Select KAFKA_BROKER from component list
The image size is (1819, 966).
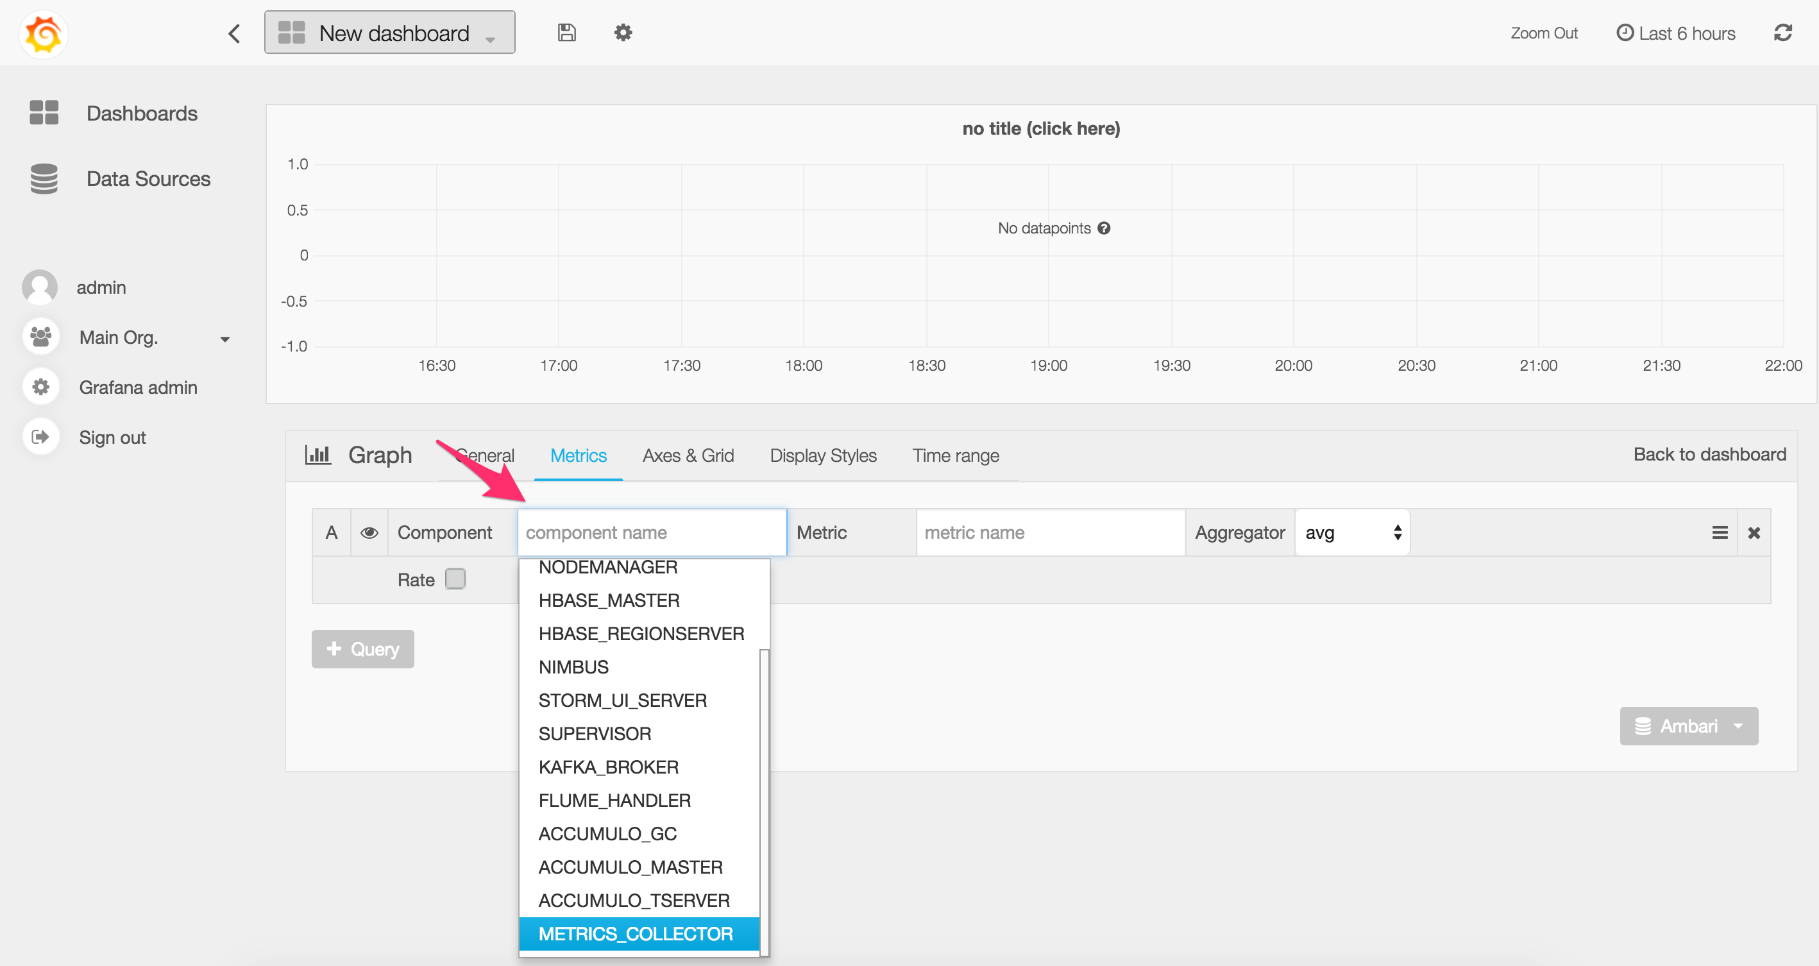[608, 767]
